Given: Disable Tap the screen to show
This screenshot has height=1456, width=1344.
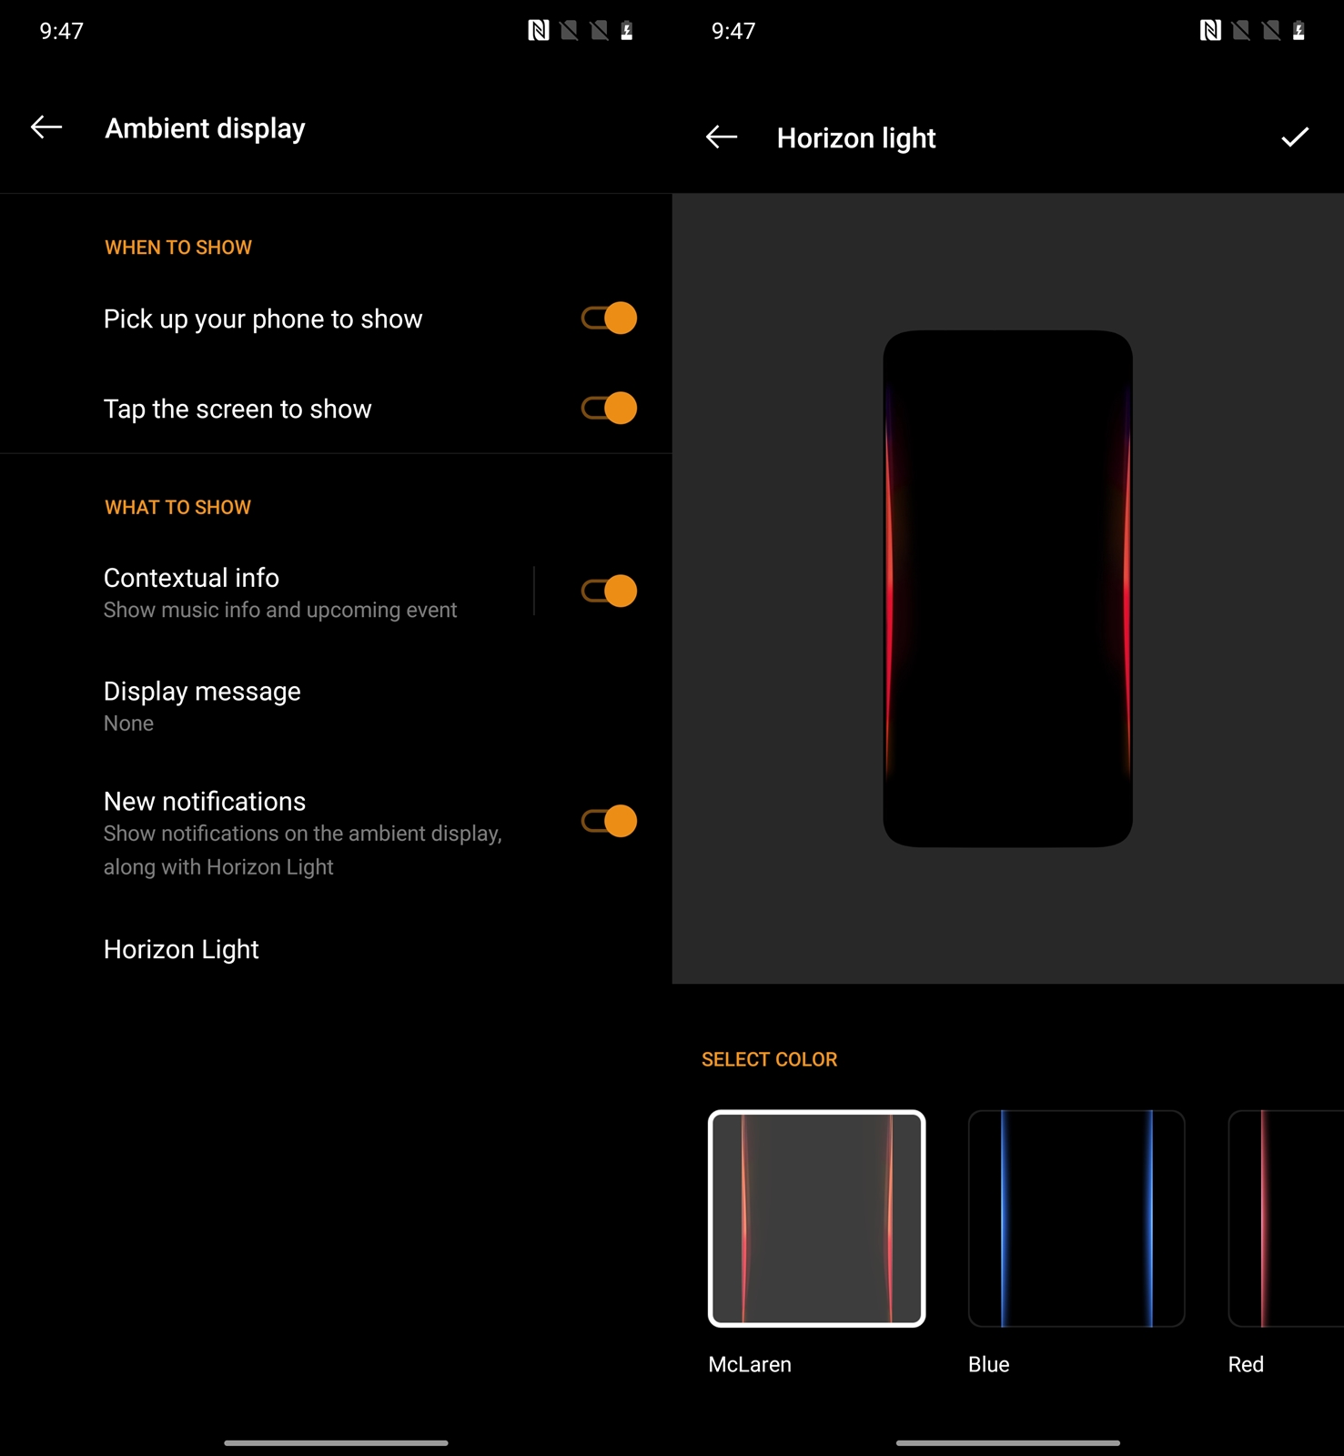Looking at the screenshot, I should coord(609,409).
